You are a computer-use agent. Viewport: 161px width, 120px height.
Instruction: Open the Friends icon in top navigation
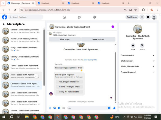coord(79,17)
